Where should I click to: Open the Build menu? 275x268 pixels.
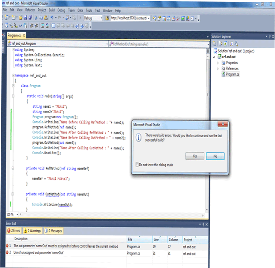point(52,10)
